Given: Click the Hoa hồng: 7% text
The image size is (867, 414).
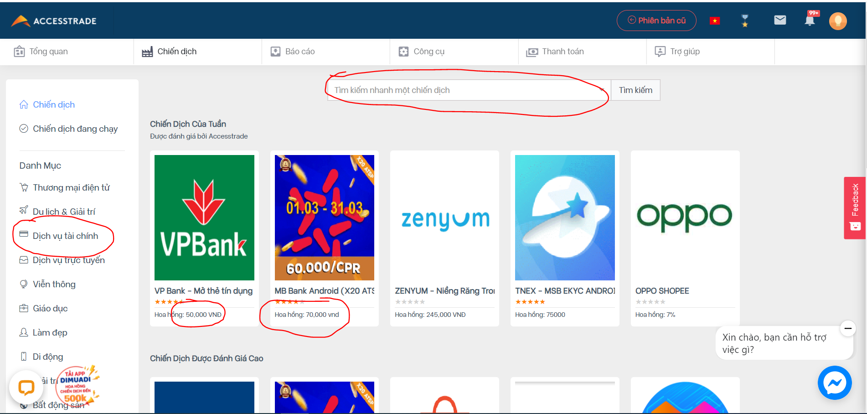Looking at the screenshot, I should (x=655, y=315).
